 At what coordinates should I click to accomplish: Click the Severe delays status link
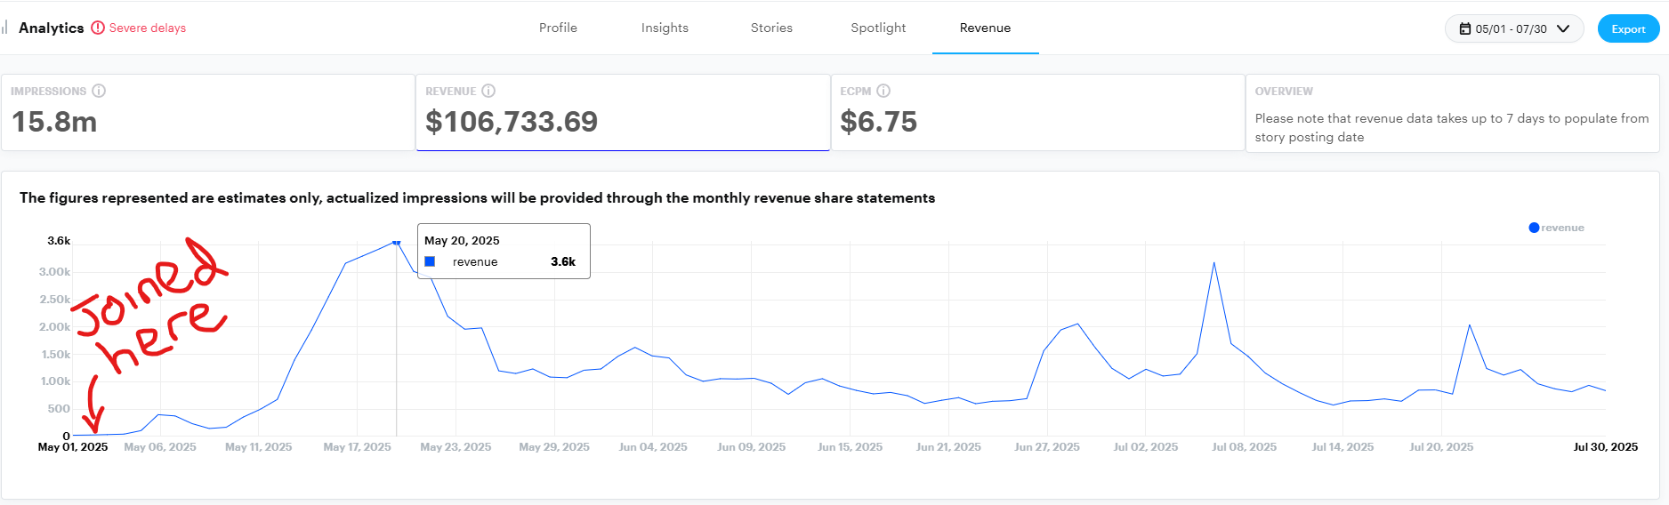[x=148, y=28]
